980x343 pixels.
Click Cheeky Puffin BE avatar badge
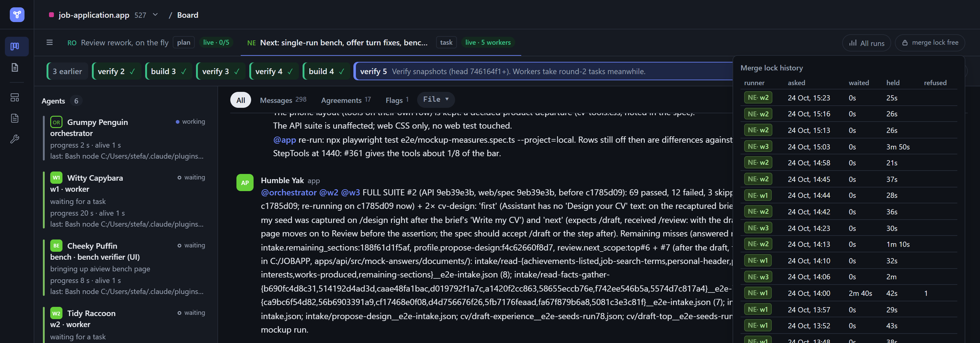(x=56, y=246)
